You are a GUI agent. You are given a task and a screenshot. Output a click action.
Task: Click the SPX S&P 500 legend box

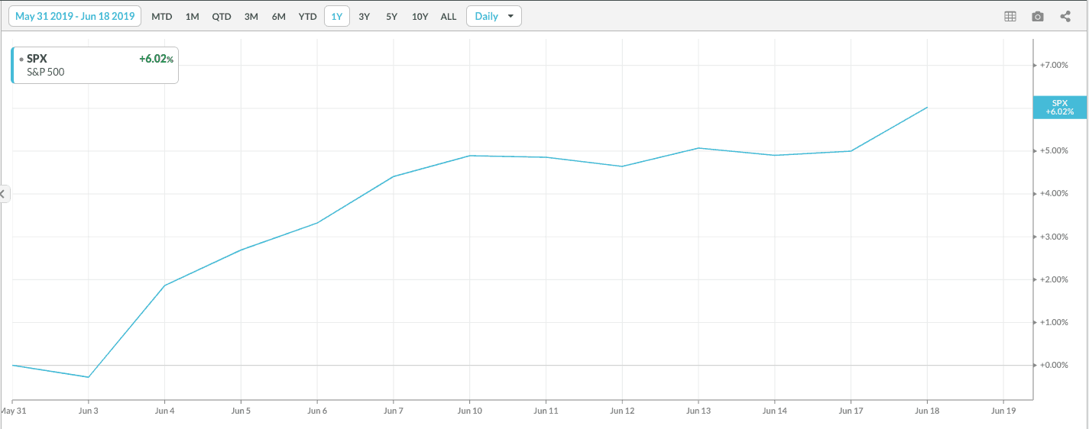95,65
